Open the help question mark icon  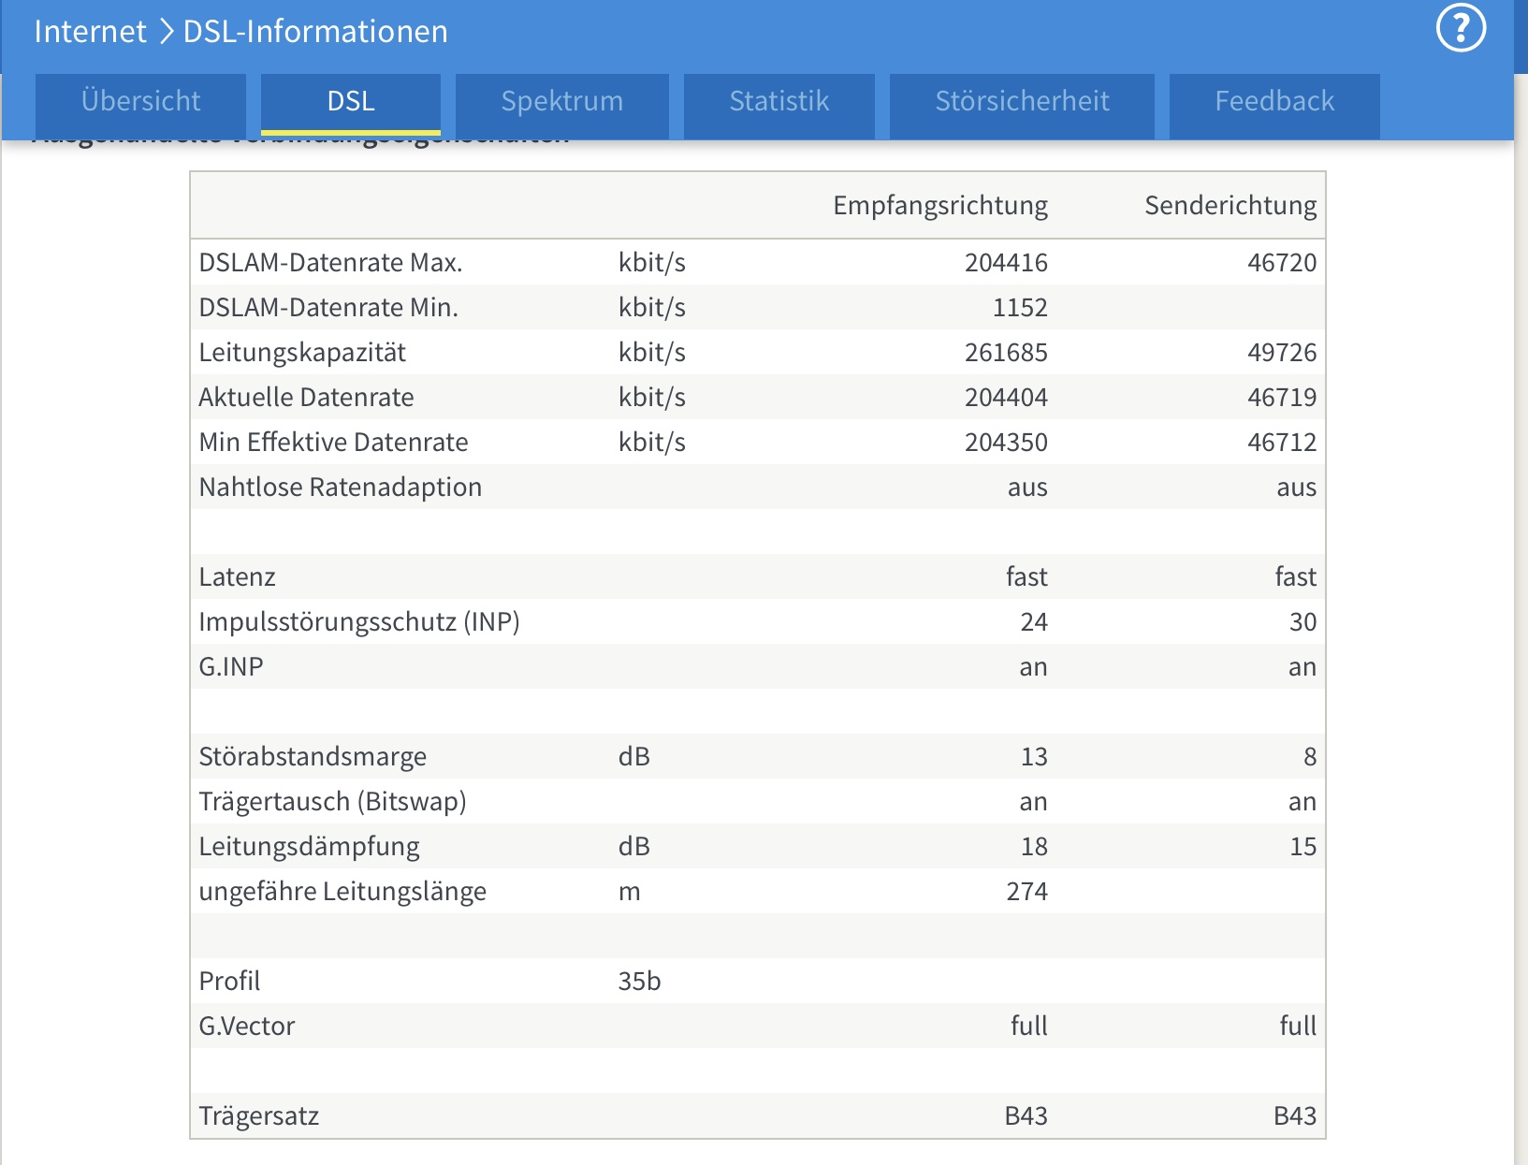pyautogui.click(x=1461, y=28)
